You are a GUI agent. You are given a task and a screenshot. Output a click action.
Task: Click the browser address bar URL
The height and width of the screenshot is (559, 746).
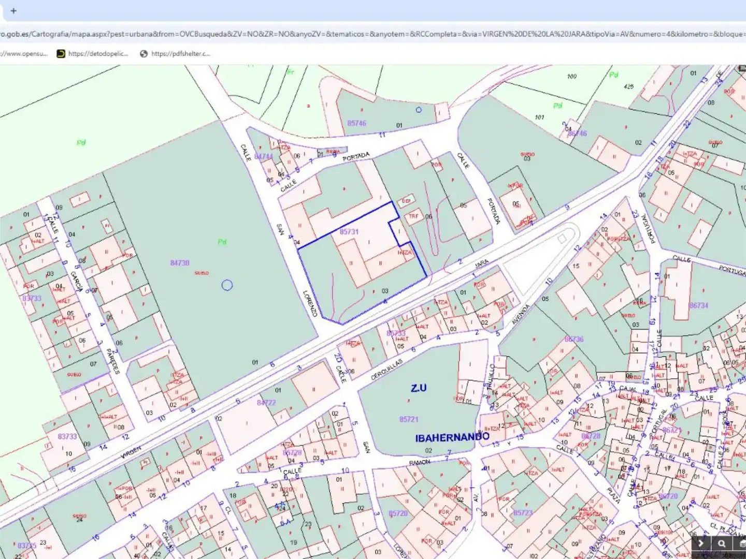click(373, 34)
